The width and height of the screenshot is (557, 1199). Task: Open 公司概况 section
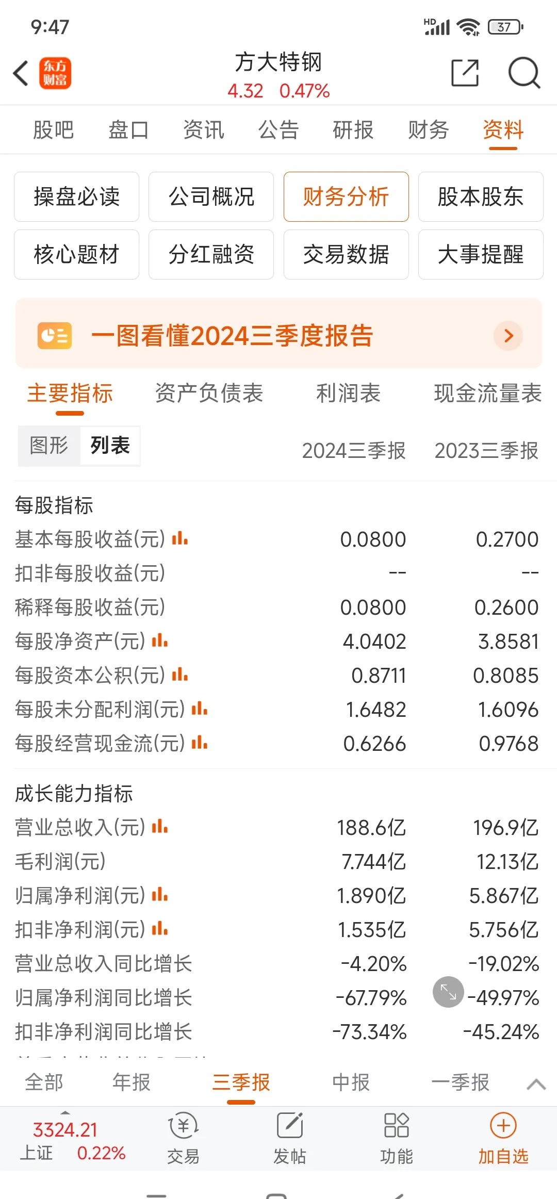[x=211, y=196]
